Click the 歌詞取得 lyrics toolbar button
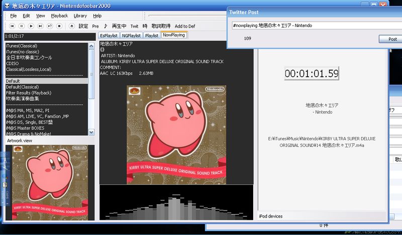Image resolution: width=402 pixels, height=235 pixels. pos(161,26)
